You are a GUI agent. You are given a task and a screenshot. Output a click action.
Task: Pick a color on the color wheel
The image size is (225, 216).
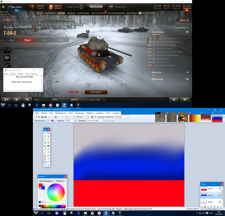coord(56,192)
